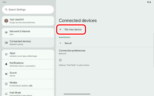
Task: Open Network & internet settings
Action: point(28,33)
